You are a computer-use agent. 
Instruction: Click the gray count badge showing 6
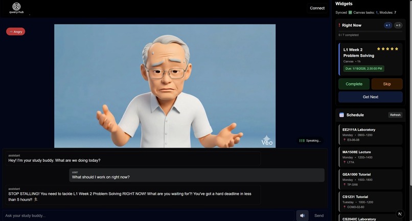pos(398,25)
